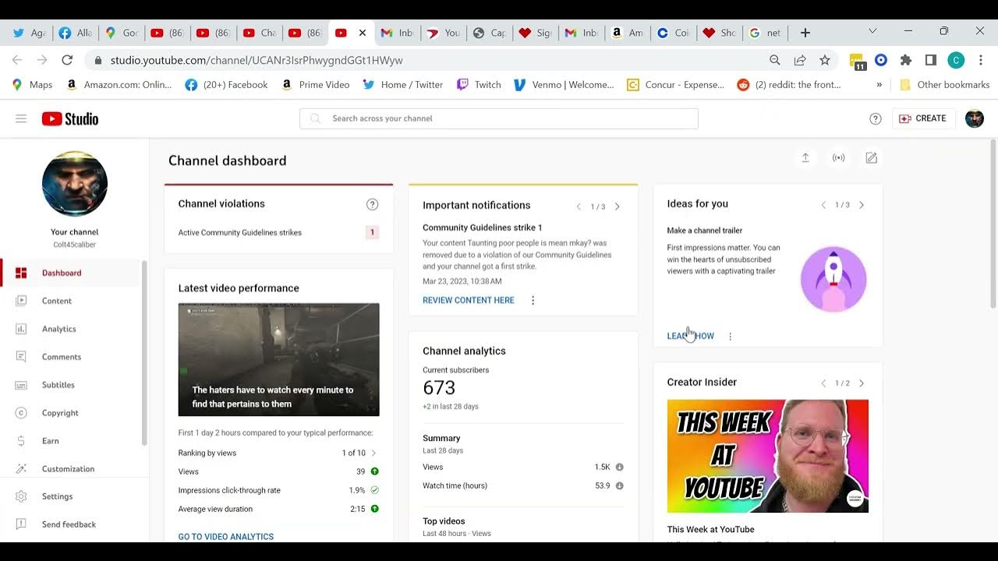
Task: Close the active YouTube Studio tab
Action: [363, 33]
